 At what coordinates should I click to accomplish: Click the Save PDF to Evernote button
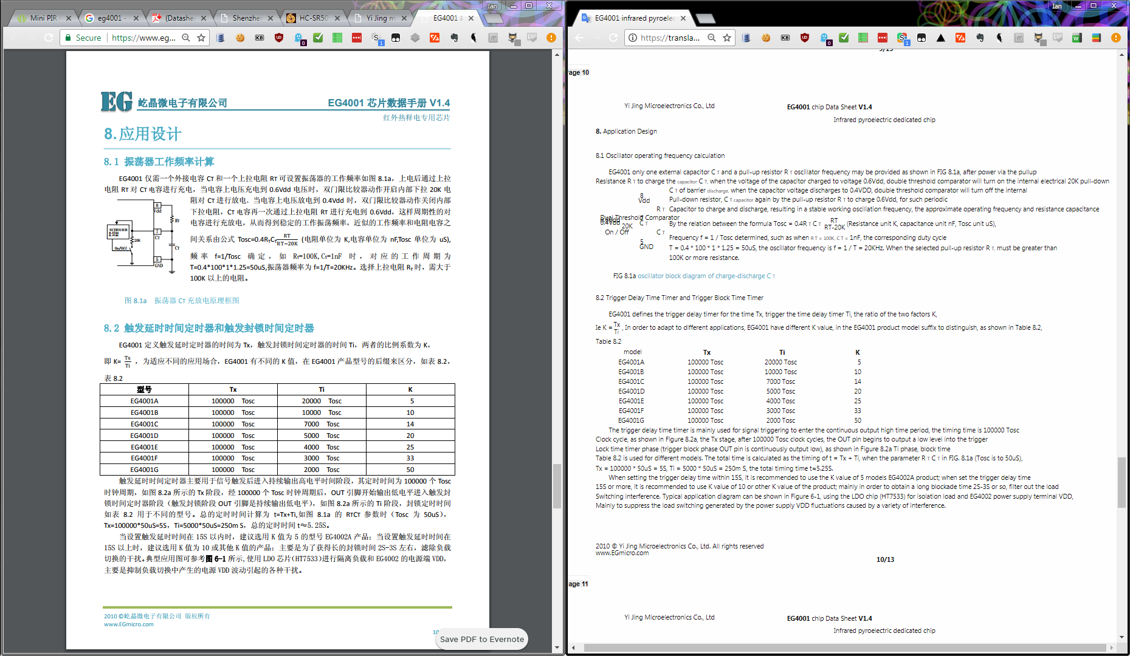pos(482,639)
